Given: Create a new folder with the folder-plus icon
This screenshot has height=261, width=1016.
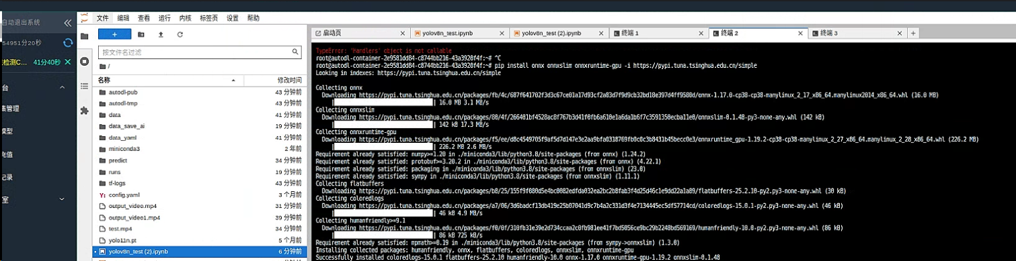Looking at the screenshot, I should (x=141, y=34).
